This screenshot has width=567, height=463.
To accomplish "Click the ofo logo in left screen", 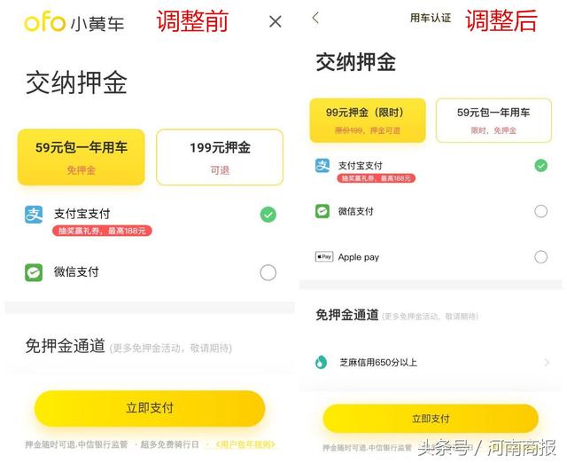I will click(44, 22).
